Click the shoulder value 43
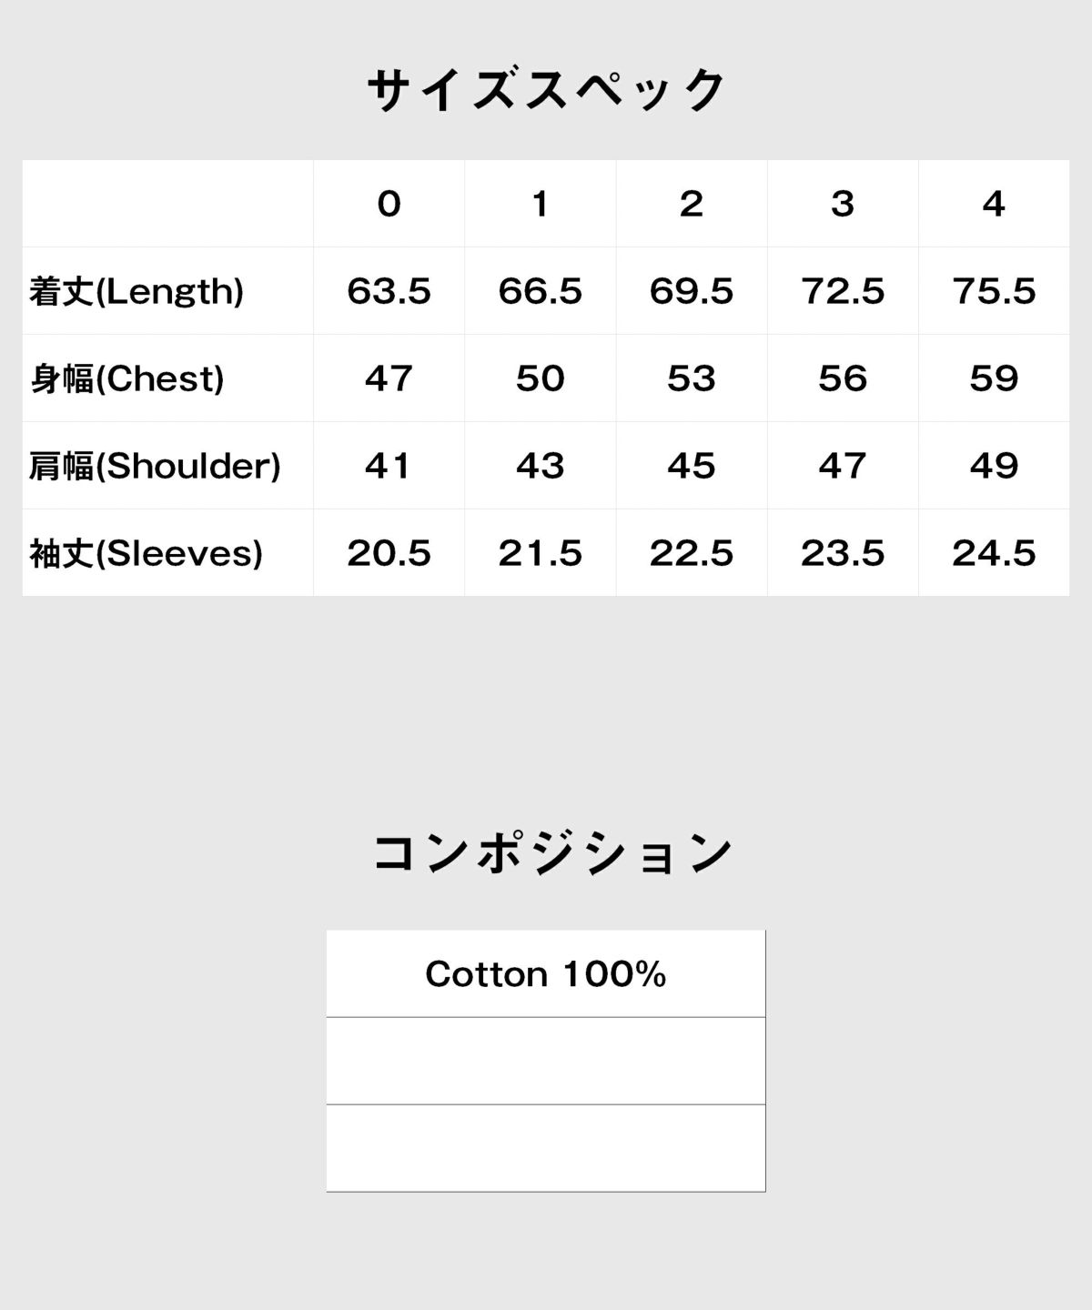 coord(541,466)
